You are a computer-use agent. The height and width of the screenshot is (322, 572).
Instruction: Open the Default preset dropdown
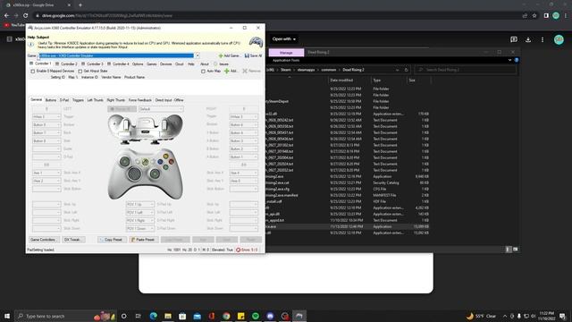click(x=161, y=109)
